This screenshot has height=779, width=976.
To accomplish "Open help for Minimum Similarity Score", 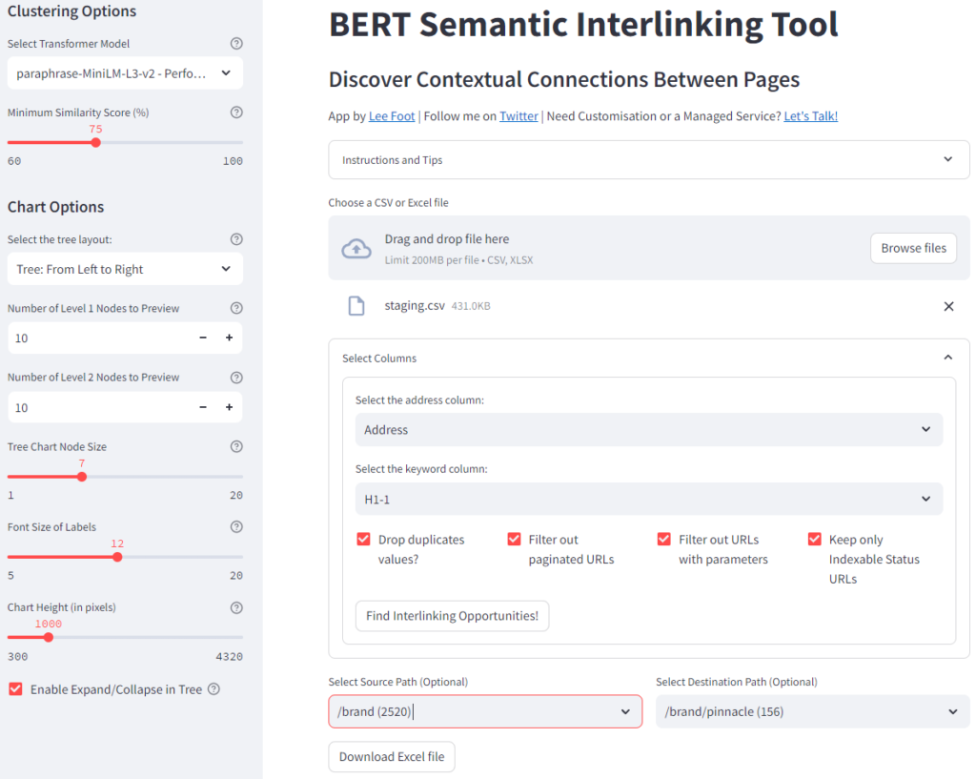I will pos(236,113).
